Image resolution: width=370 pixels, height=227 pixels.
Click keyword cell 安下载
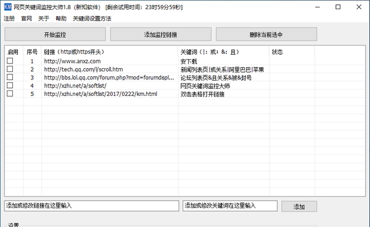tap(189, 62)
